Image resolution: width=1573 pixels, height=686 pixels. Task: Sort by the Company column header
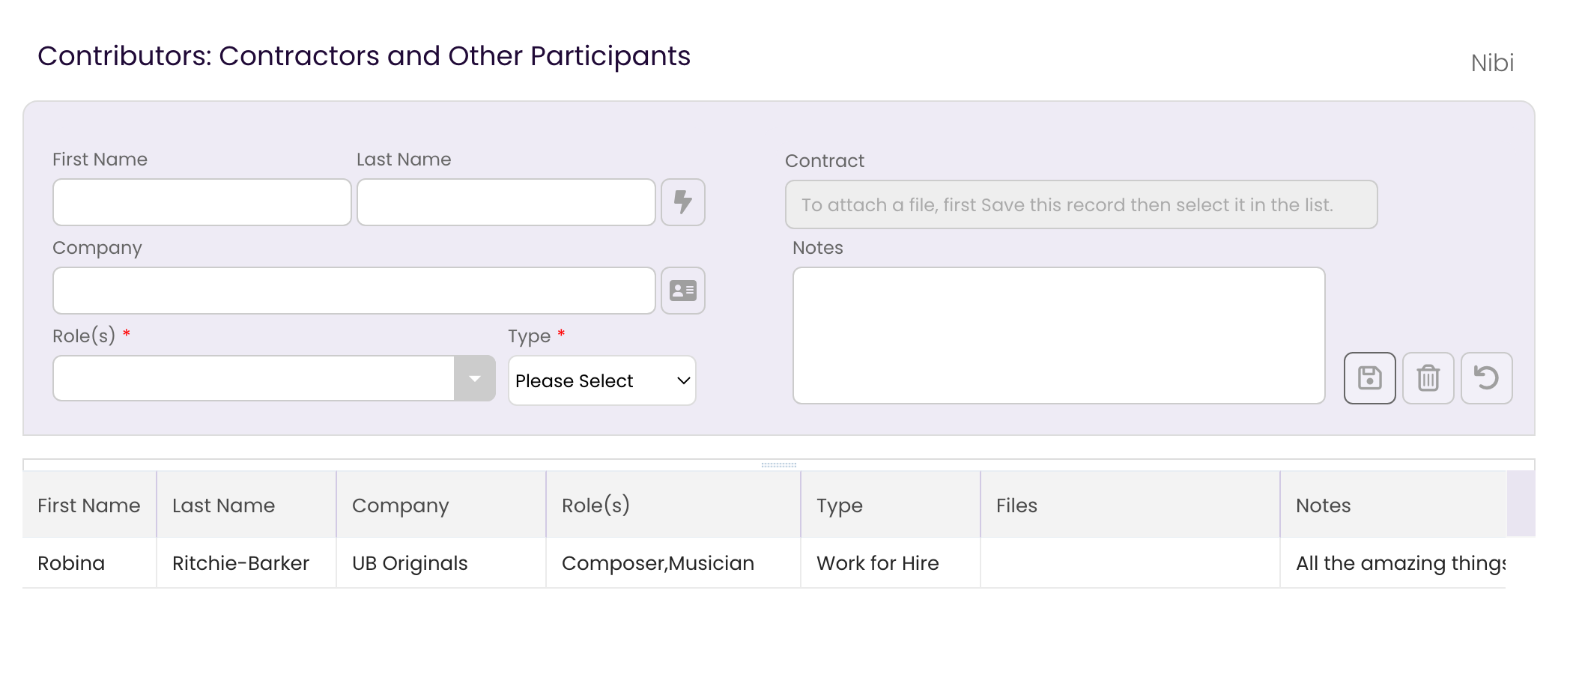tap(441, 505)
